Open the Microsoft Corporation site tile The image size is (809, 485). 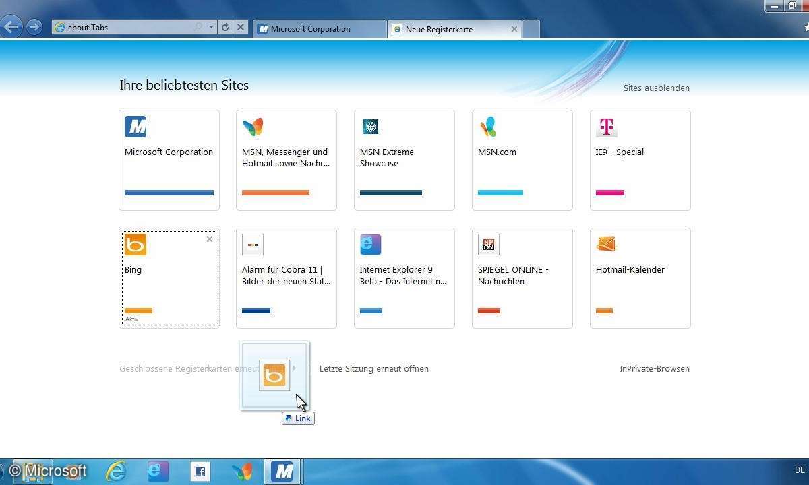click(169, 160)
